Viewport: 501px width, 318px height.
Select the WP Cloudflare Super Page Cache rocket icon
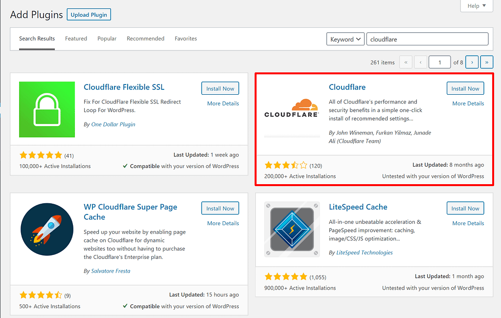(x=46, y=229)
